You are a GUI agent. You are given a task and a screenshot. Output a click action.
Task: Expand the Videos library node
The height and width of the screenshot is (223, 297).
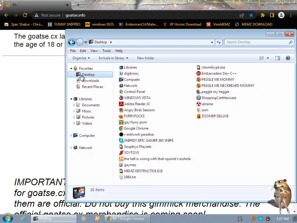click(x=74, y=123)
